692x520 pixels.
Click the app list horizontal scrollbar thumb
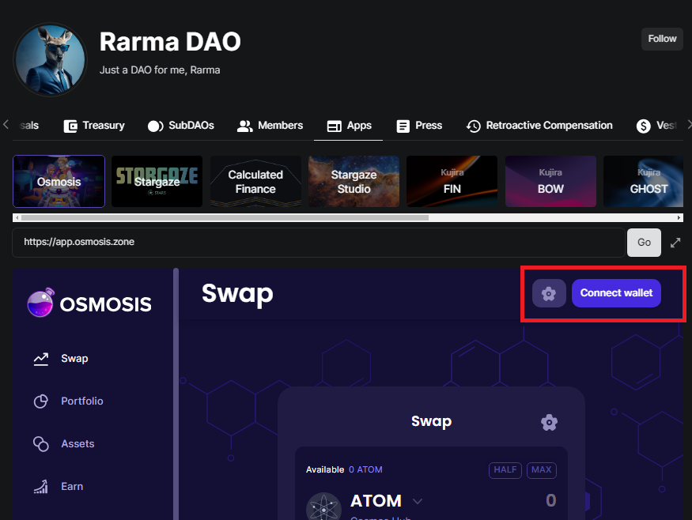[225, 217]
